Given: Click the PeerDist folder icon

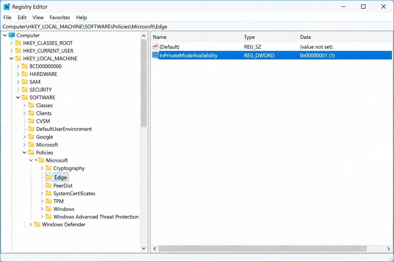Looking at the screenshot, I should (48, 185).
